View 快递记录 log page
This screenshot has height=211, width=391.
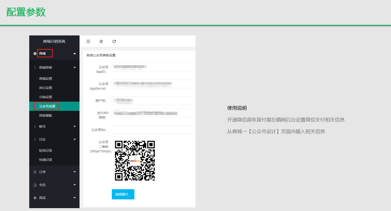[x=46, y=160]
